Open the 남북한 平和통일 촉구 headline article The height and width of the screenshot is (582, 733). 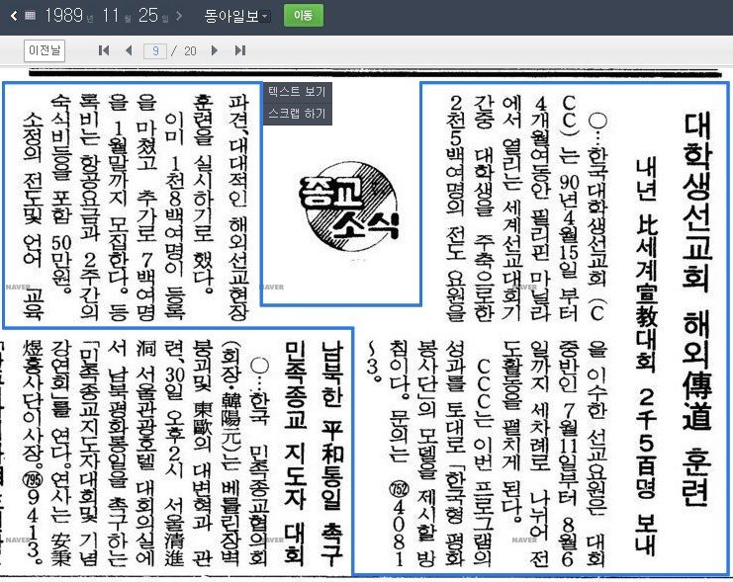(x=332, y=454)
